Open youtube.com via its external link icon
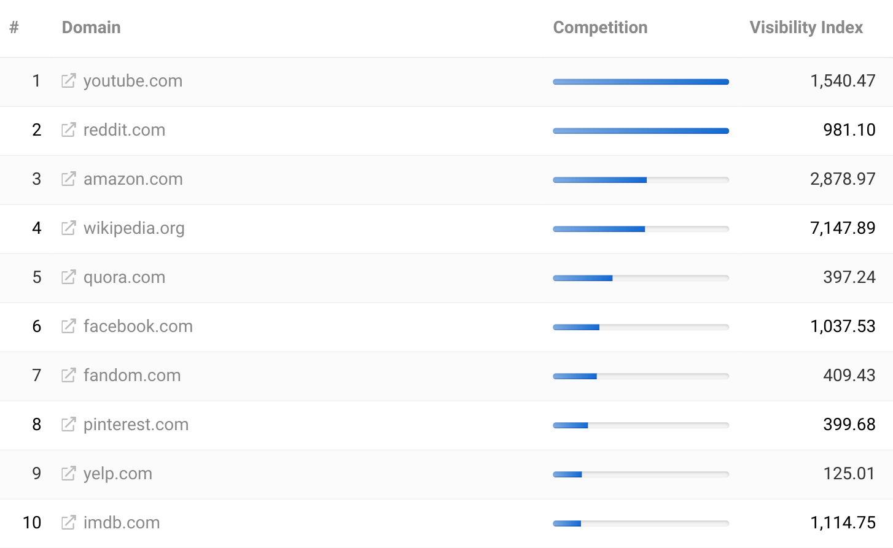Viewport: 893px width, 548px height. 68,81
